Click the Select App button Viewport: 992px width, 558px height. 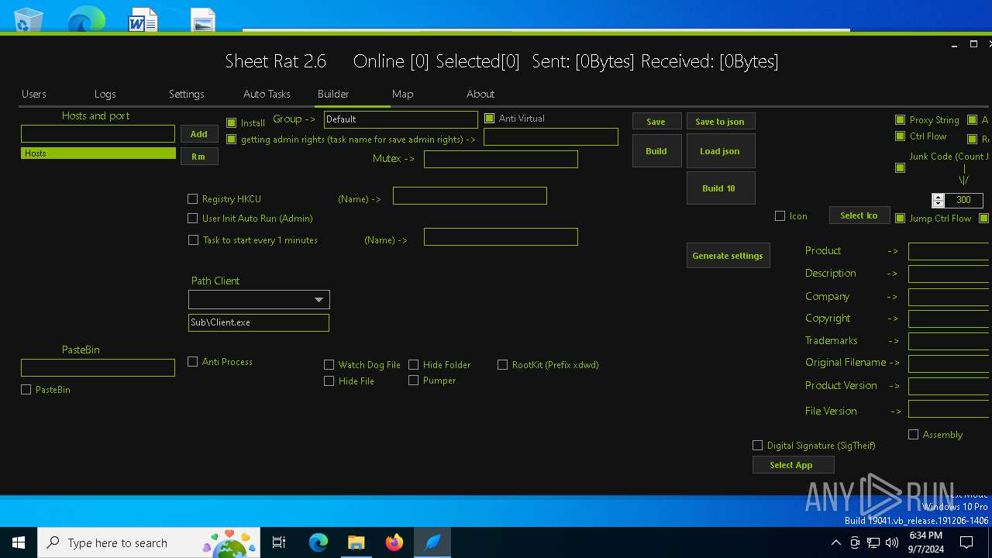pyautogui.click(x=793, y=465)
